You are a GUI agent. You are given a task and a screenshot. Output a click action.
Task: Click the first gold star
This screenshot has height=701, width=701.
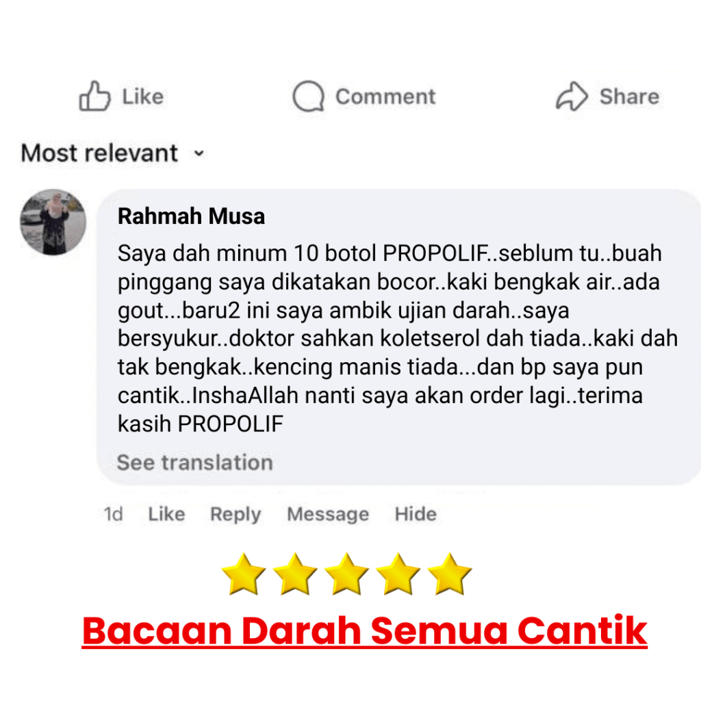pyautogui.click(x=244, y=574)
